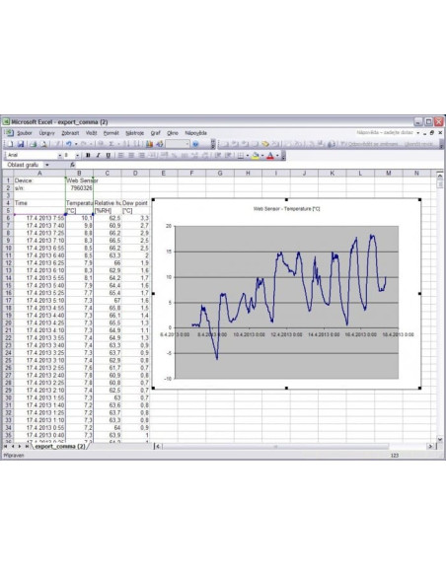
Task: Click the blue Help question icon
Action: (195, 144)
